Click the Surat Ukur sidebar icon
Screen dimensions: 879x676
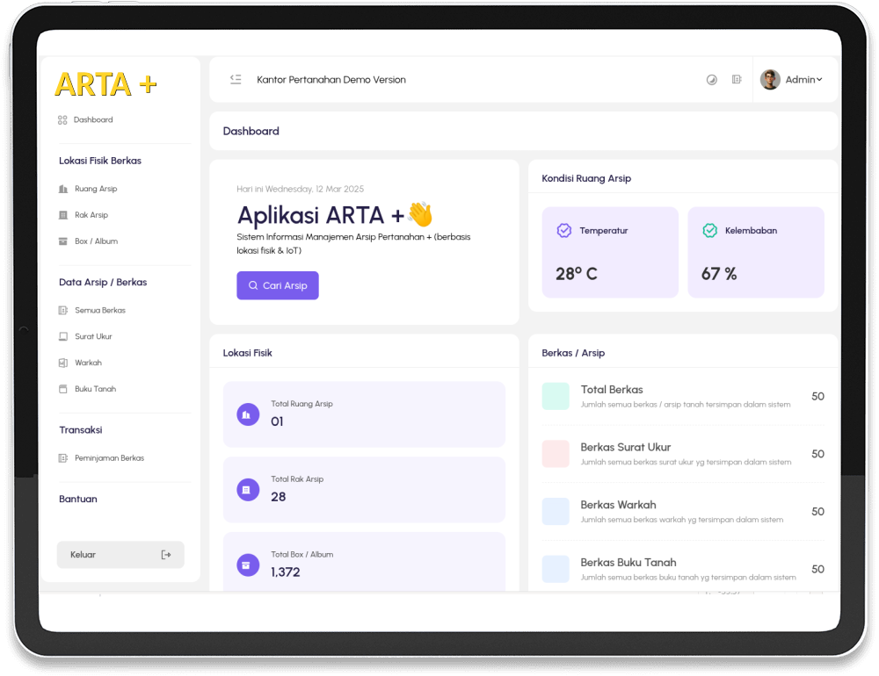pyautogui.click(x=62, y=337)
